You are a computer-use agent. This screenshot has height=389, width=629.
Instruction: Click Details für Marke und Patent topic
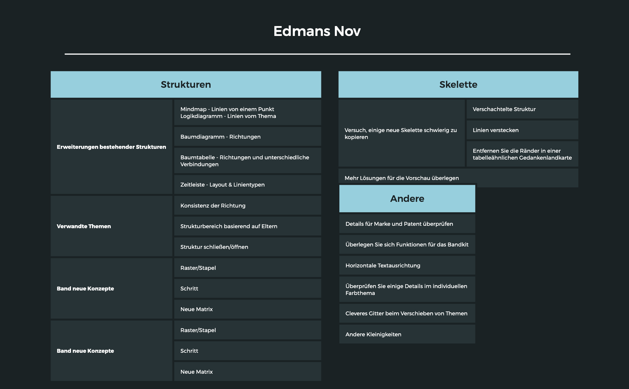(x=407, y=224)
